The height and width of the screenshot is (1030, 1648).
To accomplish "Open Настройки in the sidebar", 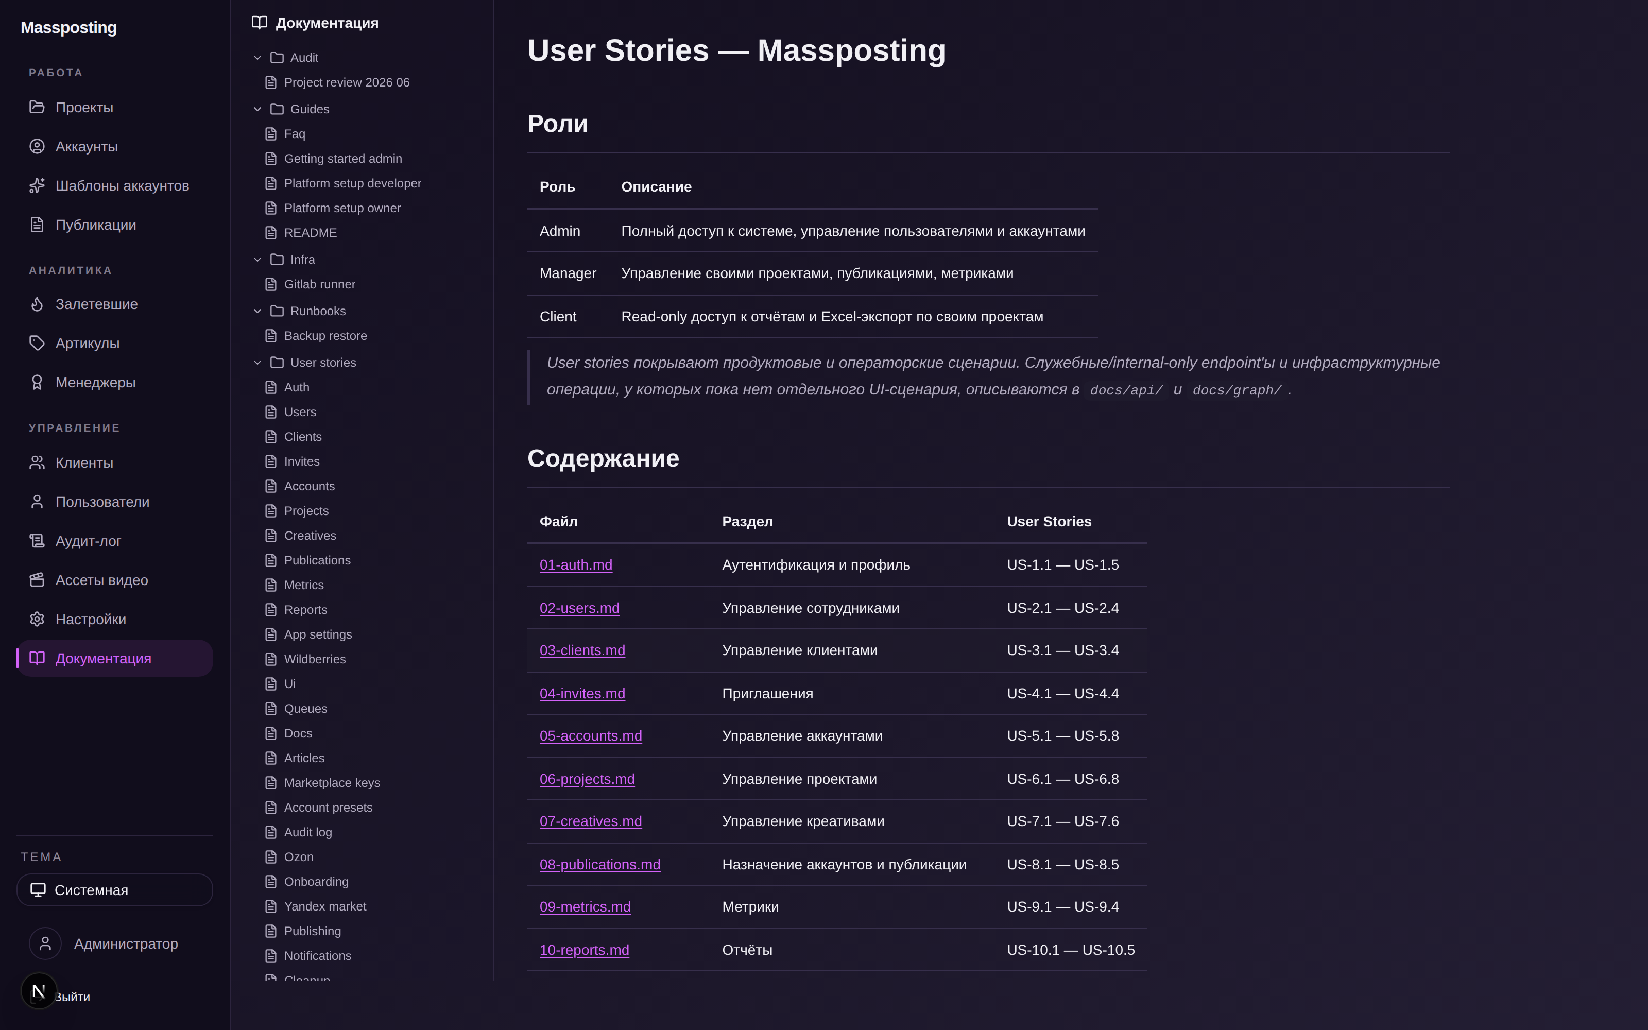I will pyautogui.click(x=114, y=619).
